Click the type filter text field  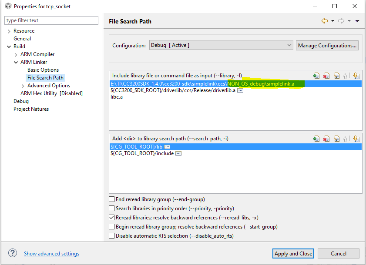coord(51,20)
